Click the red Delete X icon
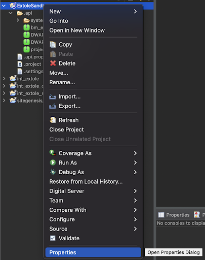 click(53, 63)
